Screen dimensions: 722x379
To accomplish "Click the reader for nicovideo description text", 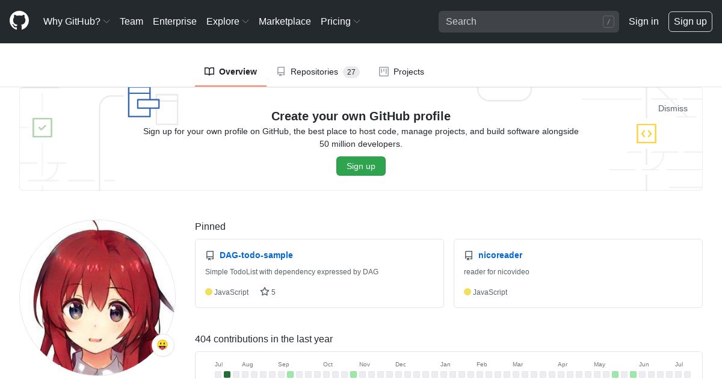I will click(496, 272).
